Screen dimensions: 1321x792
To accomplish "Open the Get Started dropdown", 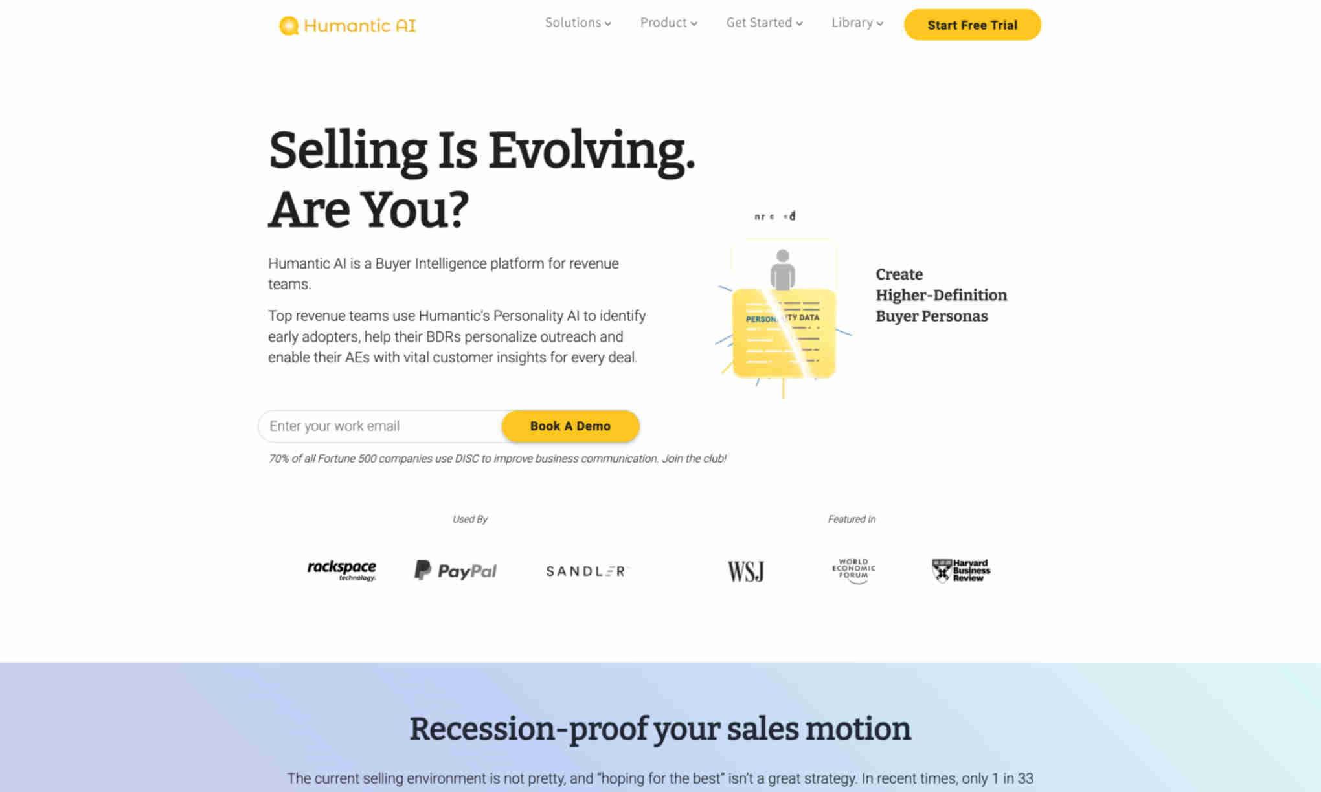I will [762, 23].
